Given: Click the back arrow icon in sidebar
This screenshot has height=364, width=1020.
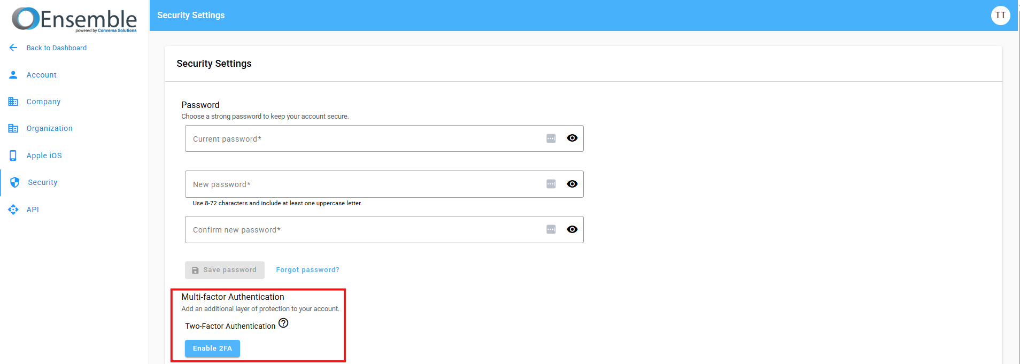Looking at the screenshot, I should pyautogui.click(x=13, y=48).
